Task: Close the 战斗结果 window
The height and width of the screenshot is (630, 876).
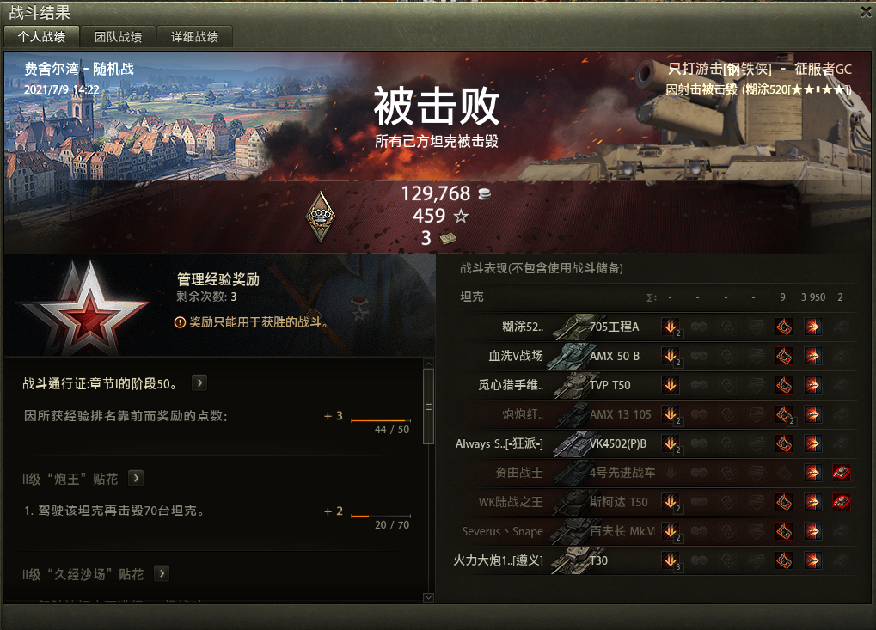Action: point(866,12)
